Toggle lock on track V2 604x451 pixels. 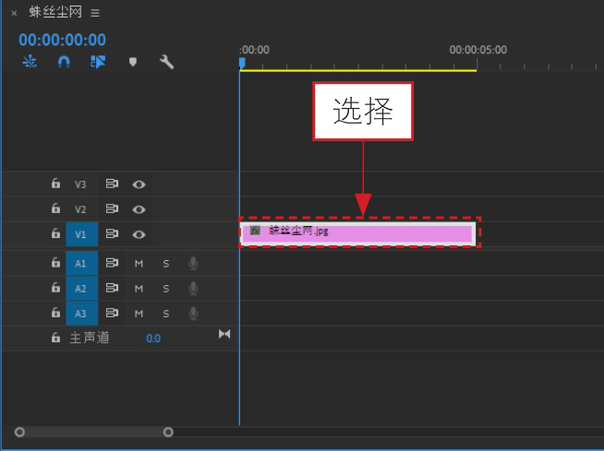click(x=55, y=208)
